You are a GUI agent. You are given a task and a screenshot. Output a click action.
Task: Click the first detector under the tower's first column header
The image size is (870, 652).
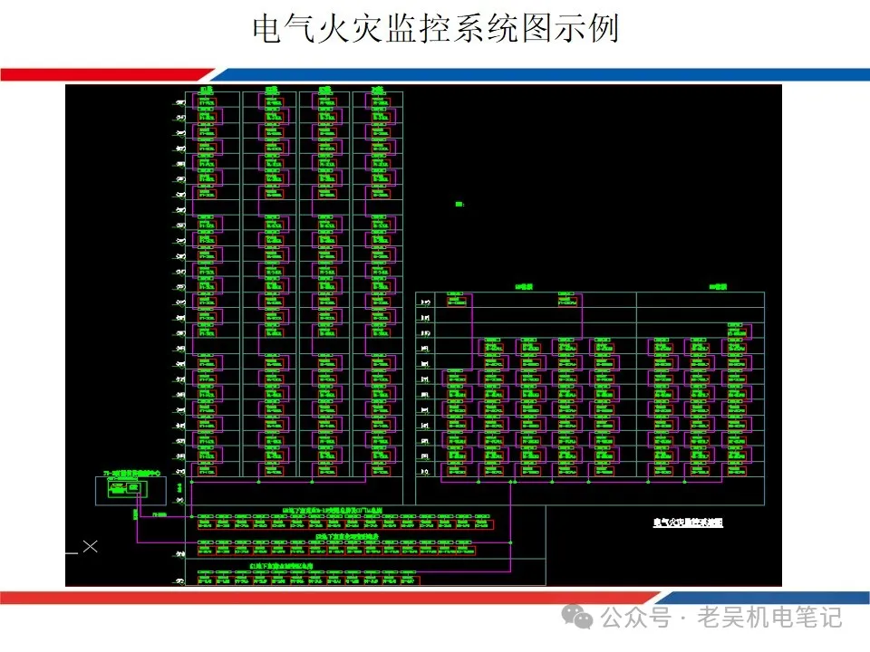pyautogui.click(x=208, y=101)
